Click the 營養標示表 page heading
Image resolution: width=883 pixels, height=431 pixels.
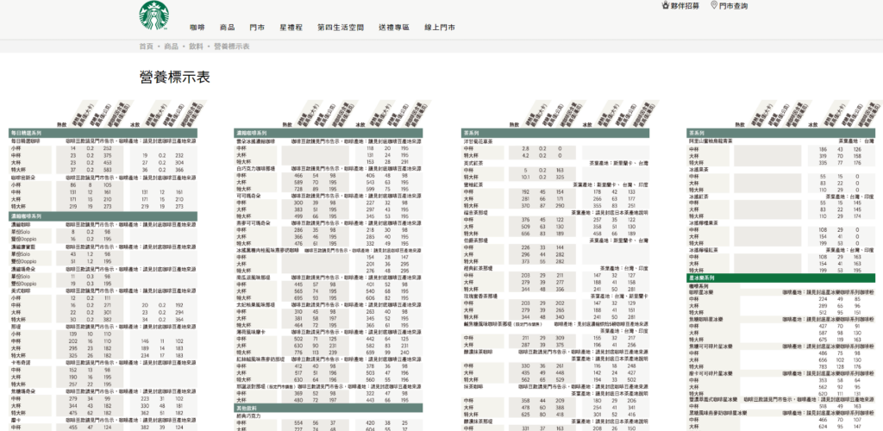point(174,78)
